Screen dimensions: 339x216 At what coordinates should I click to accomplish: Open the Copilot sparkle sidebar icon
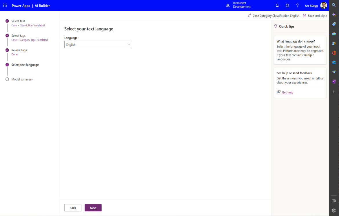tap(334, 14)
